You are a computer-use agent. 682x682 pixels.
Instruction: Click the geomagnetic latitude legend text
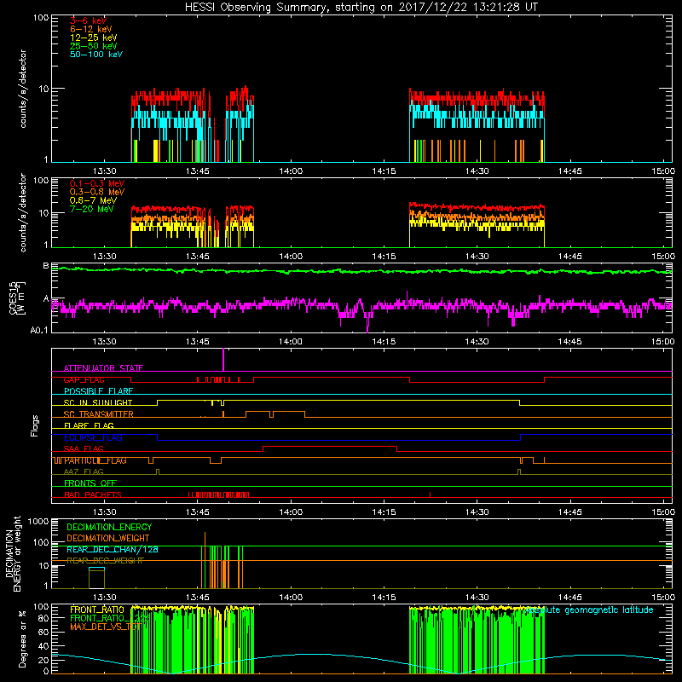(590, 610)
